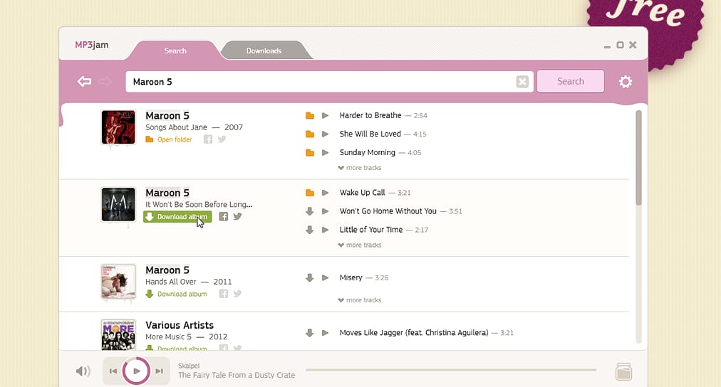Open the jar icon in player bar

pyautogui.click(x=623, y=371)
